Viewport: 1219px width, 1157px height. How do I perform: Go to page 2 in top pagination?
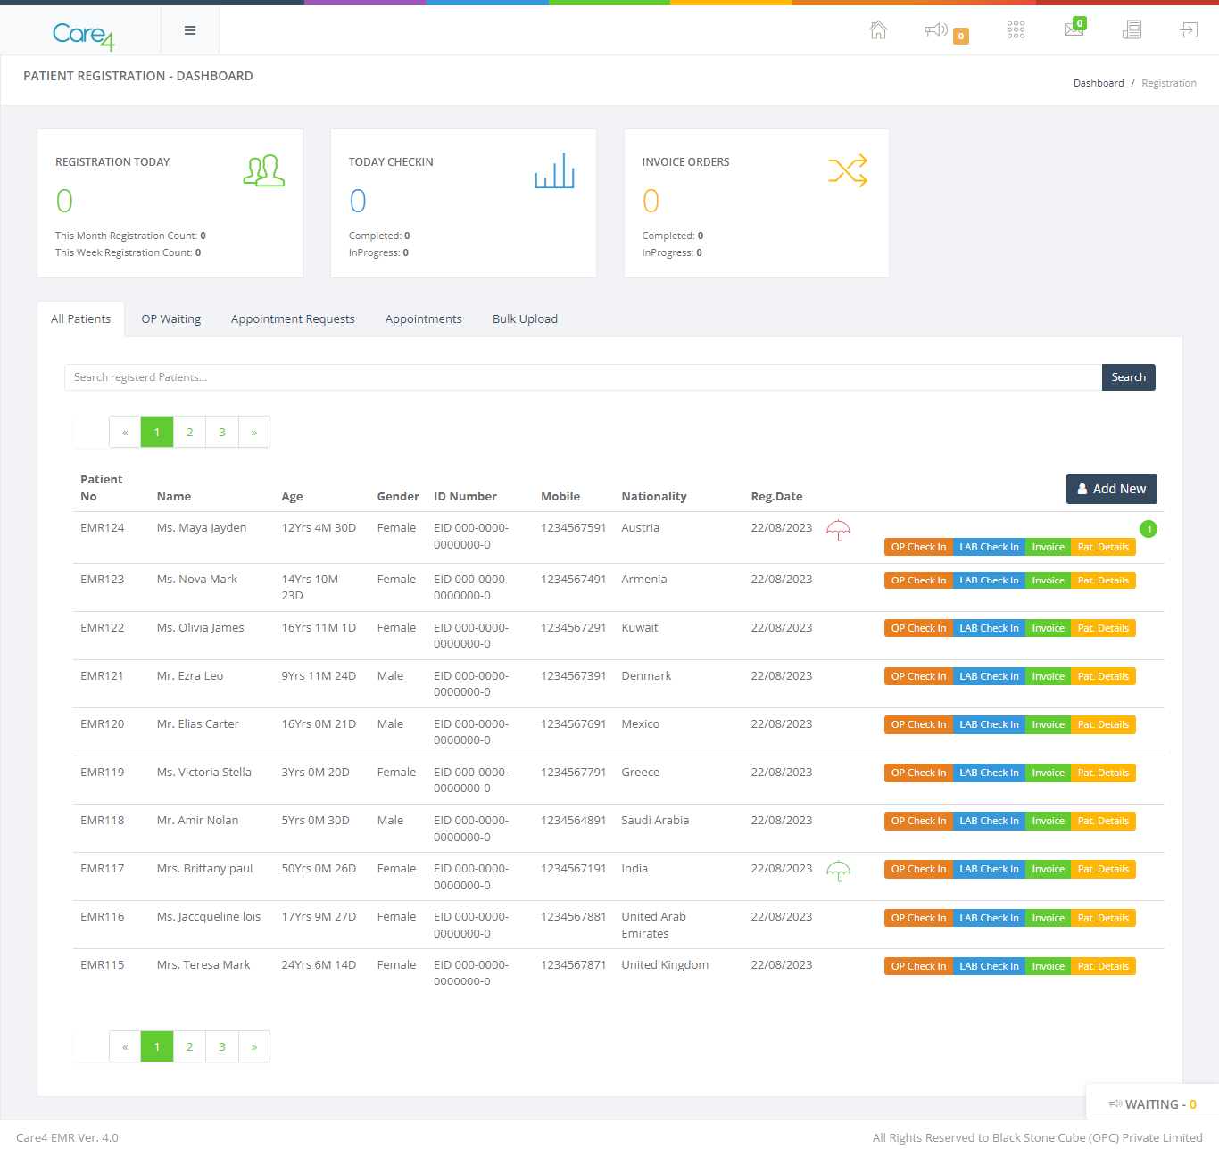189,432
